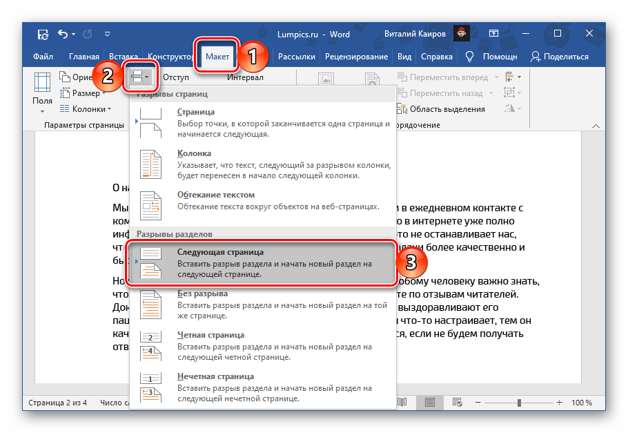Open Customize Quick Access Toolbar dropdown
This screenshot has height=433, width=628.
point(108,35)
